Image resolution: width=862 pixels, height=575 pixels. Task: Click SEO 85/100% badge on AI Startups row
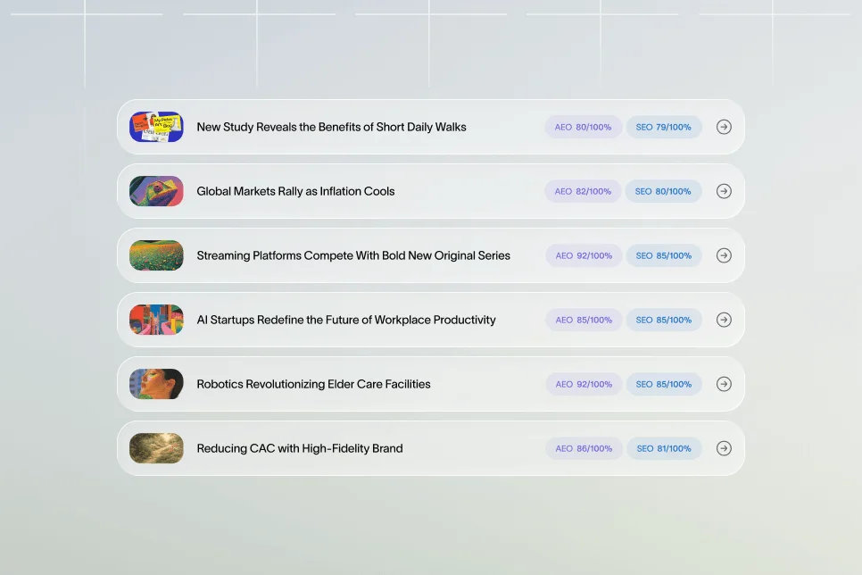coord(664,320)
